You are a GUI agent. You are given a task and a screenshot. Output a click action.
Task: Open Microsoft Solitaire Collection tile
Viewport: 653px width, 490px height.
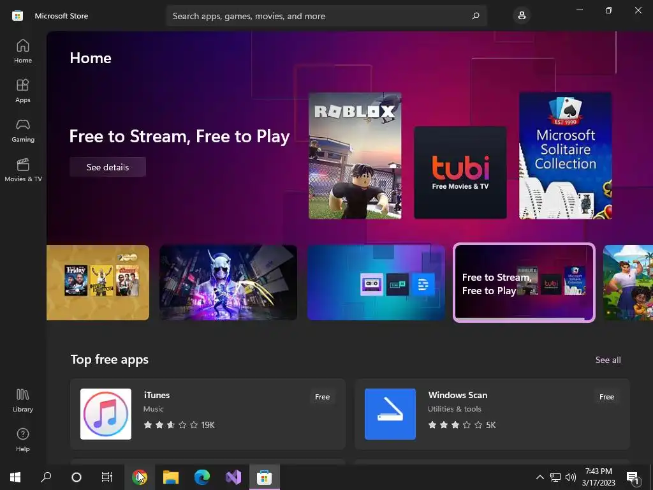click(x=565, y=156)
